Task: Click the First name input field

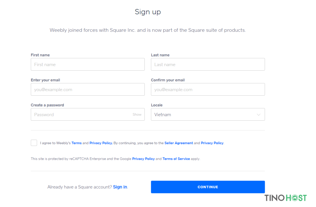Action: (88, 64)
